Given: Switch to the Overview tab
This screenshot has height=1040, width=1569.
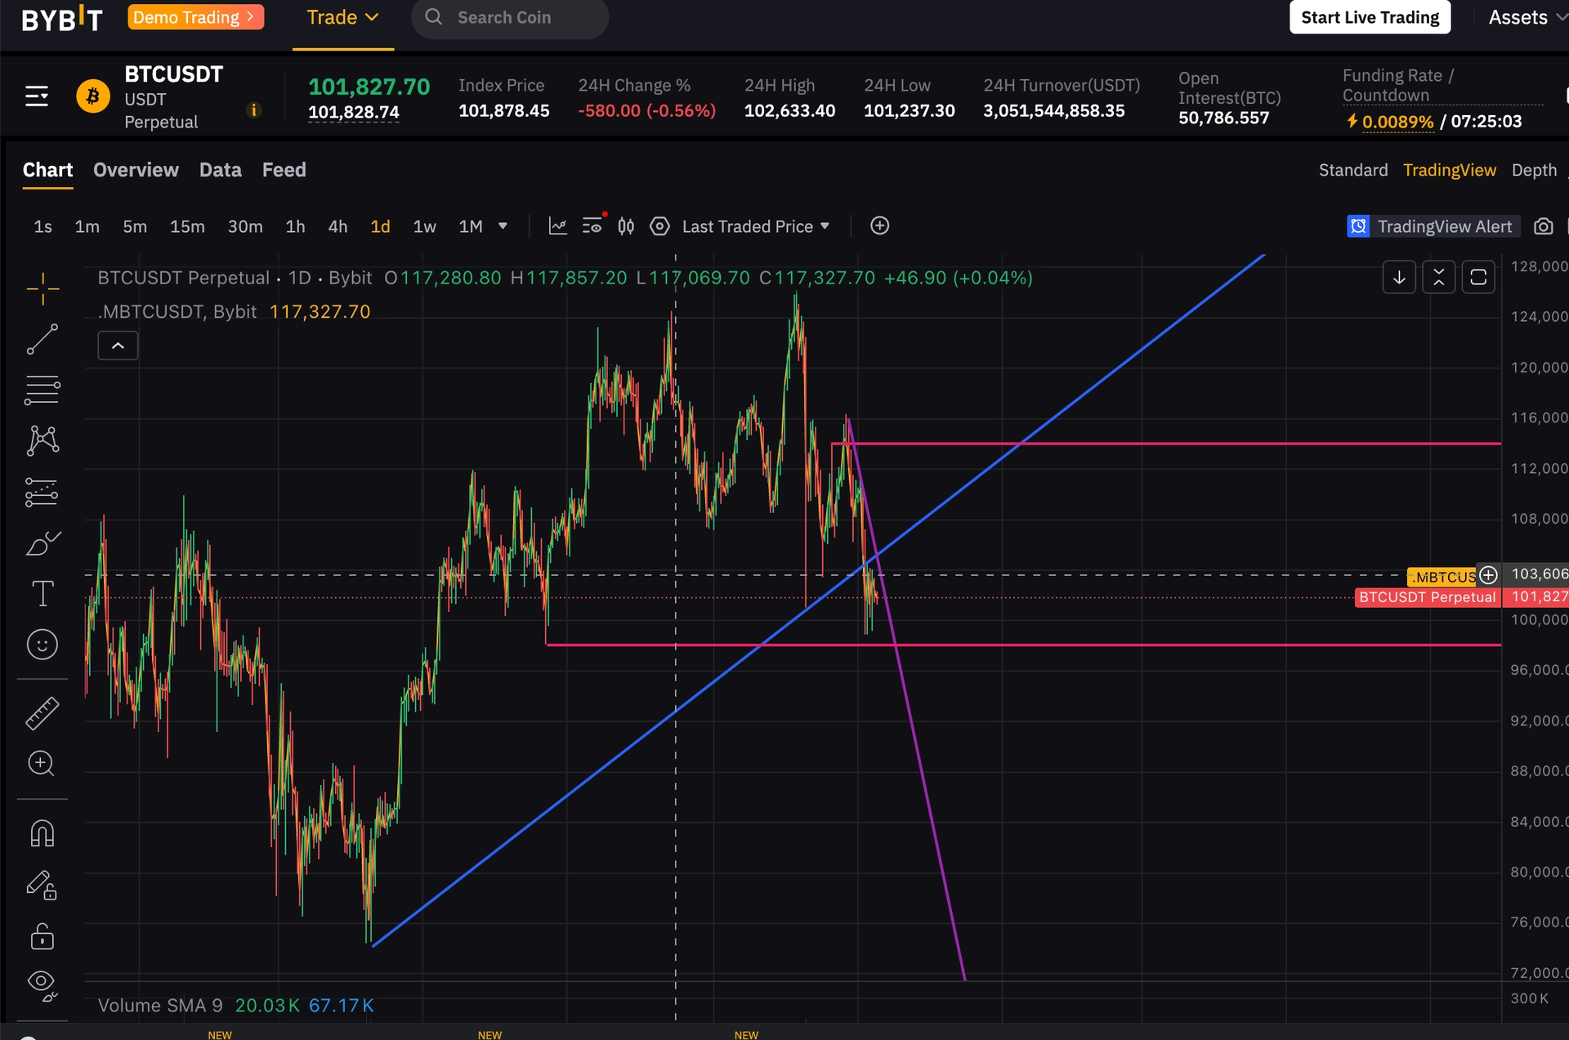Looking at the screenshot, I should click(x=136, y=170).
